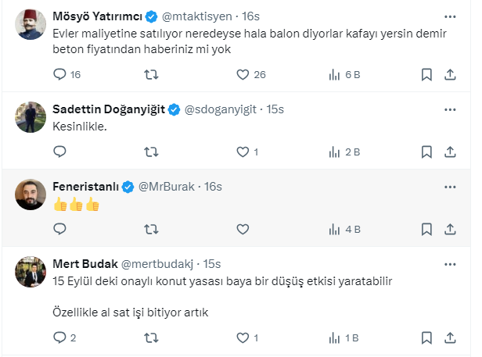Like Mösyö Yatırımcı's tweet
482x357 pixels.
243,74
